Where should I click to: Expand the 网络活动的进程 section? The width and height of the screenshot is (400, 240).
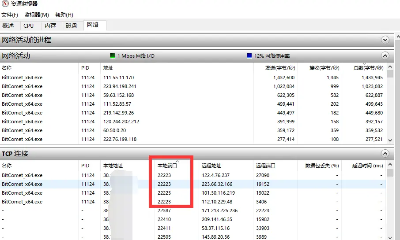pyautogui.click(x=385, y=40)
